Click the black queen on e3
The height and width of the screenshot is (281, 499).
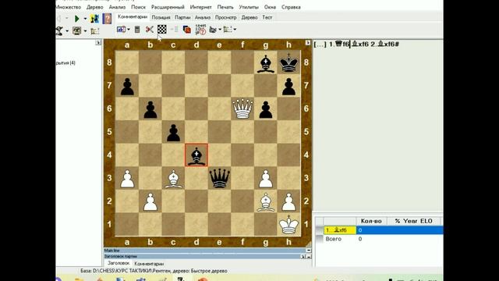click(x=220, y=178)
